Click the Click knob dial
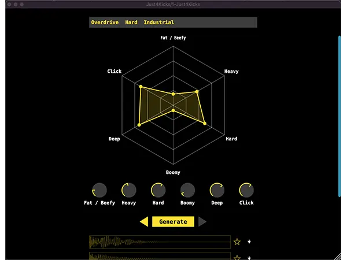 (x=246, y=190)
